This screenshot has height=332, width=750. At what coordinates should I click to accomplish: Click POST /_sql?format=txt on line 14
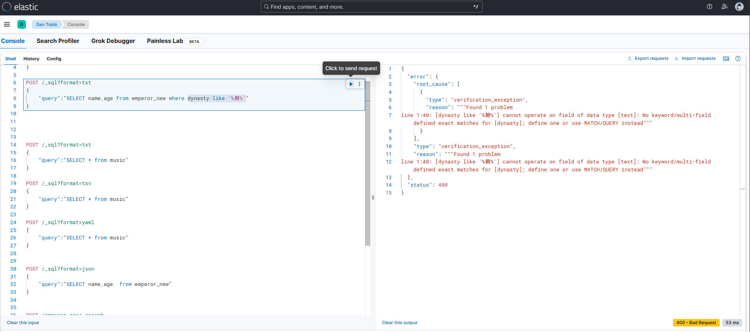[59, 145]
